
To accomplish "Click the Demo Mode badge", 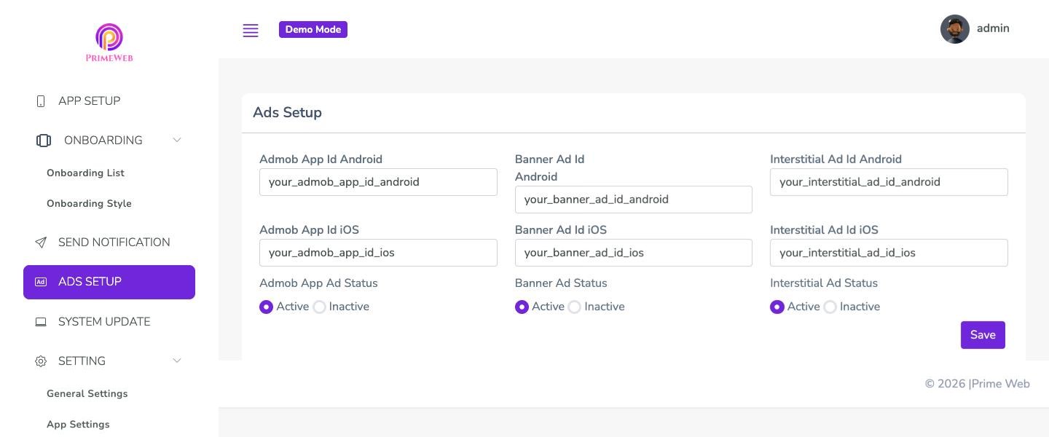I will [313, 30].
